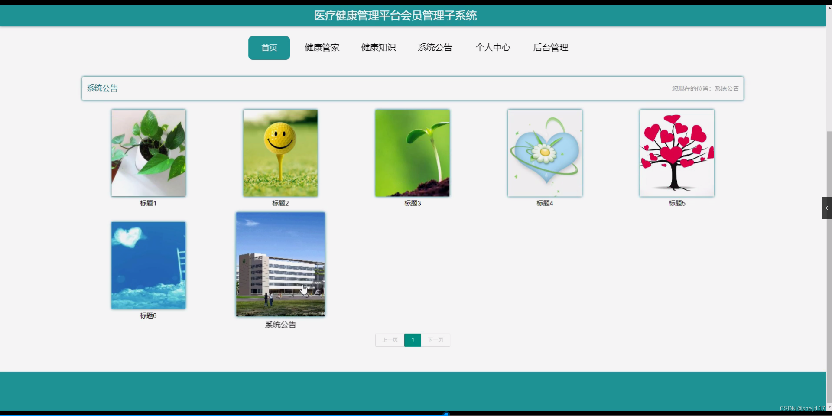Image resolution: width=832 pixels, height=416 pixels.
Task: Click the scrollbar down arrow
Action: tap(828, 407)
